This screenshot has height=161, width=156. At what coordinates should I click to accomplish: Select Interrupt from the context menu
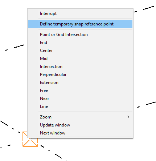tap(80, 13)
